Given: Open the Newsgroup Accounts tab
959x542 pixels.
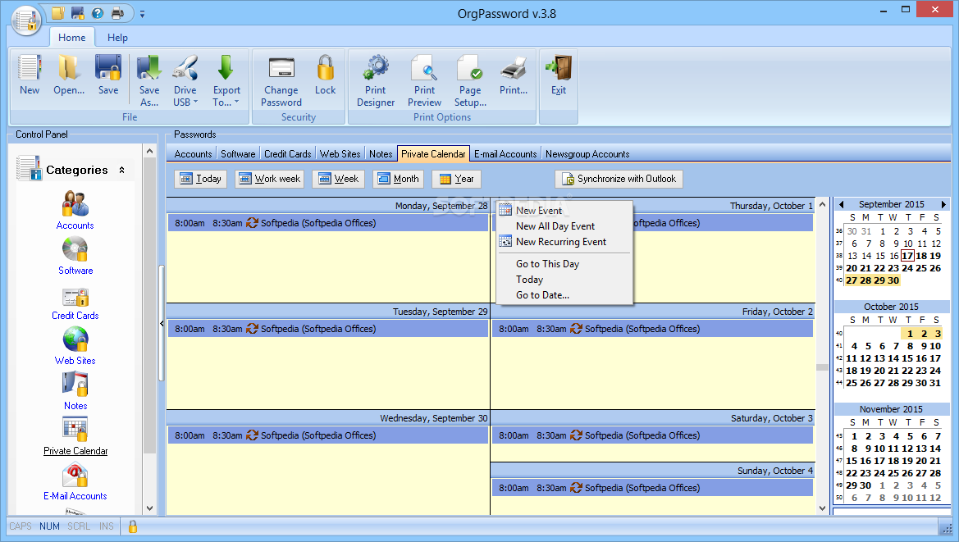Looking at the screenshot, I should [x=587, y=154].
